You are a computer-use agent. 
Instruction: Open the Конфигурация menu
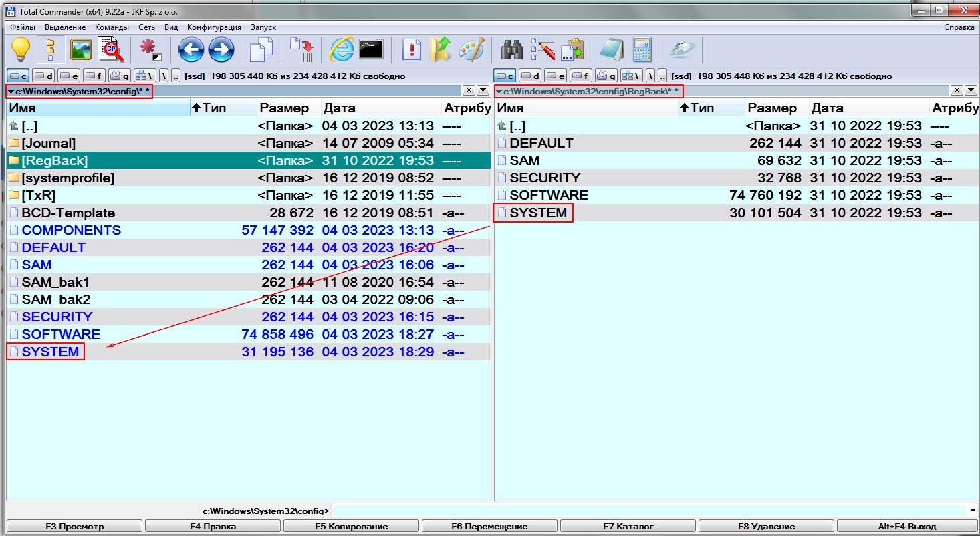(x=214, y=27)
